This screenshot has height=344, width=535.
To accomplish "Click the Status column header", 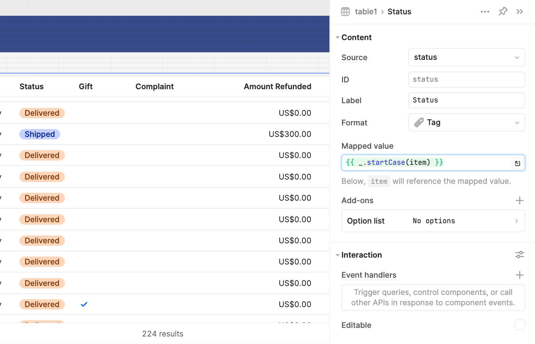I will coord(32,86).
